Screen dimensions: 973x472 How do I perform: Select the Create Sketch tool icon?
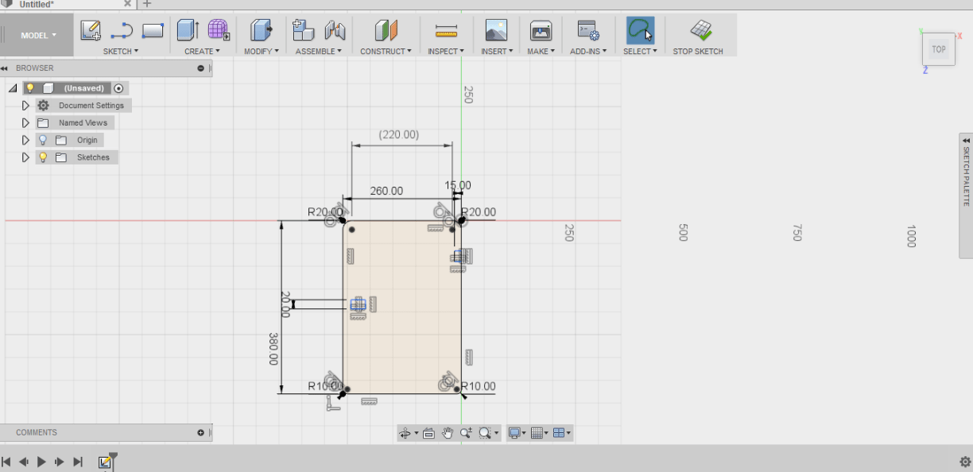[x=91, y=31]
